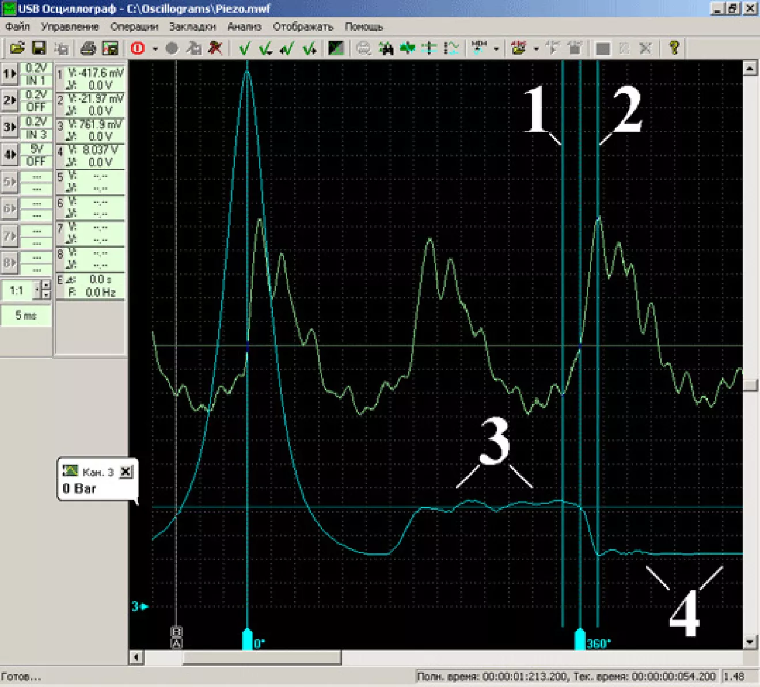The height and width of the screenshot is (687, 760).
Task: Open channel 3 input IN 3 selector
Action: tap(36, 134)
